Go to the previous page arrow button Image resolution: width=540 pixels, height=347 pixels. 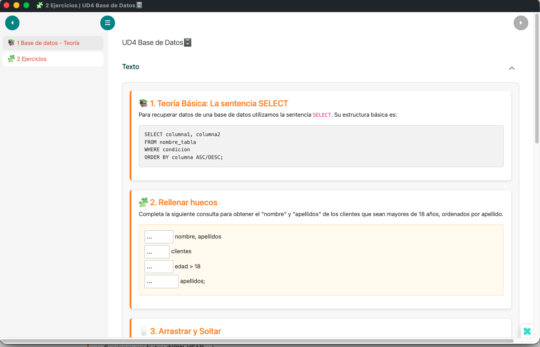click(x=12, y=23)
